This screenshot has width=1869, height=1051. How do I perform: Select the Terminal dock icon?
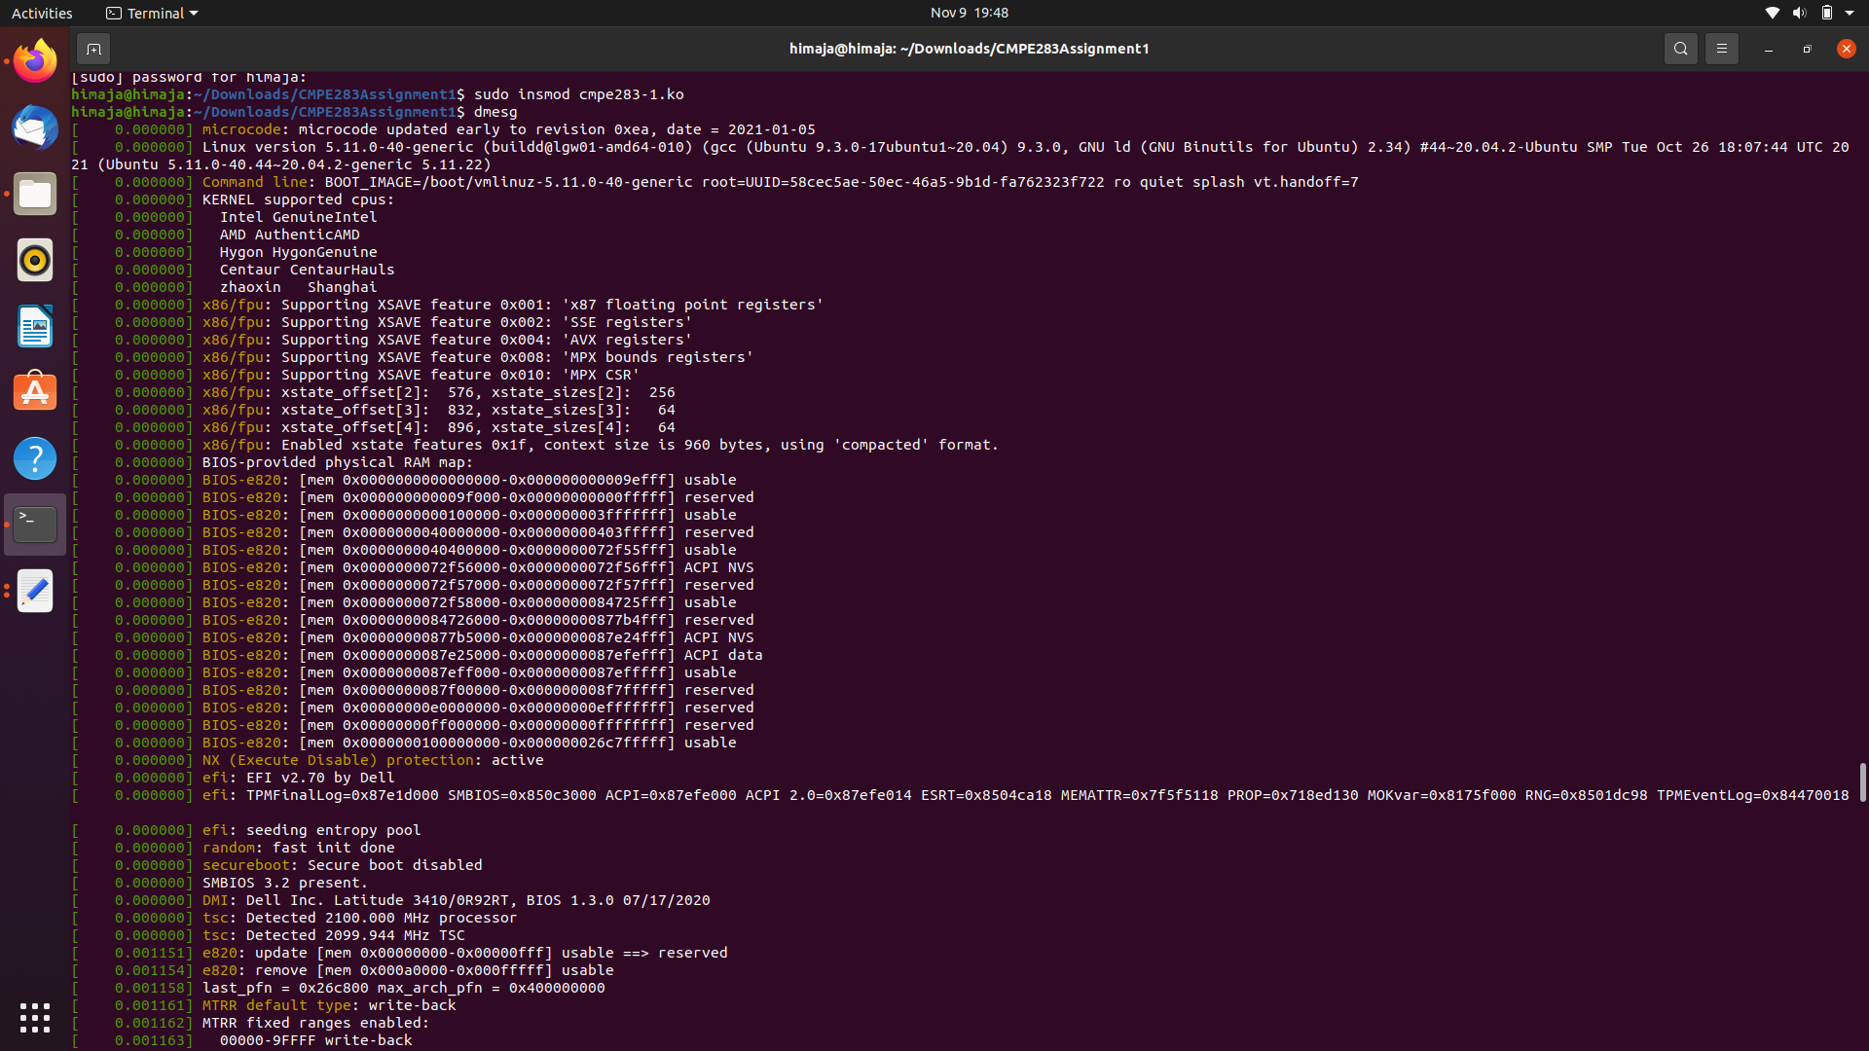click(35, 525)
